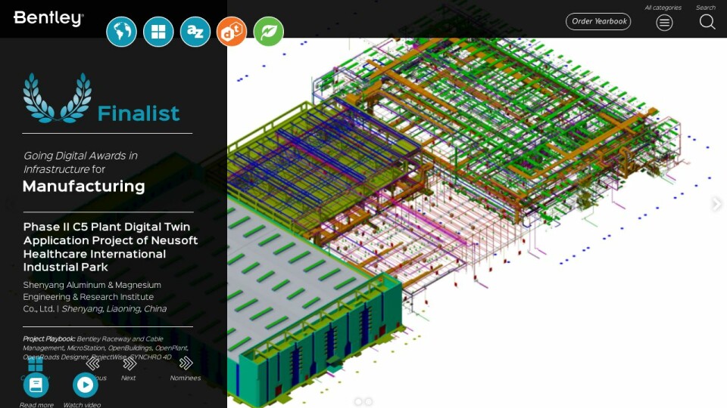
Task: Advance slideshow with right edge arrow
Action: point(716,204)
